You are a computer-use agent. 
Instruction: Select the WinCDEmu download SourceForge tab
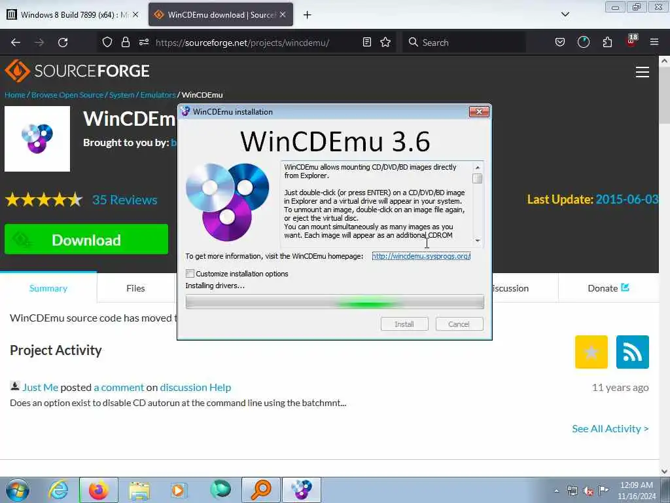pos(220,14)
